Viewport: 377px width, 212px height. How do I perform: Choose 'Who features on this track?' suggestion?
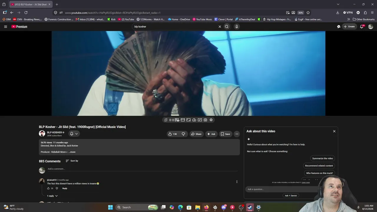[x=320, y=173]
